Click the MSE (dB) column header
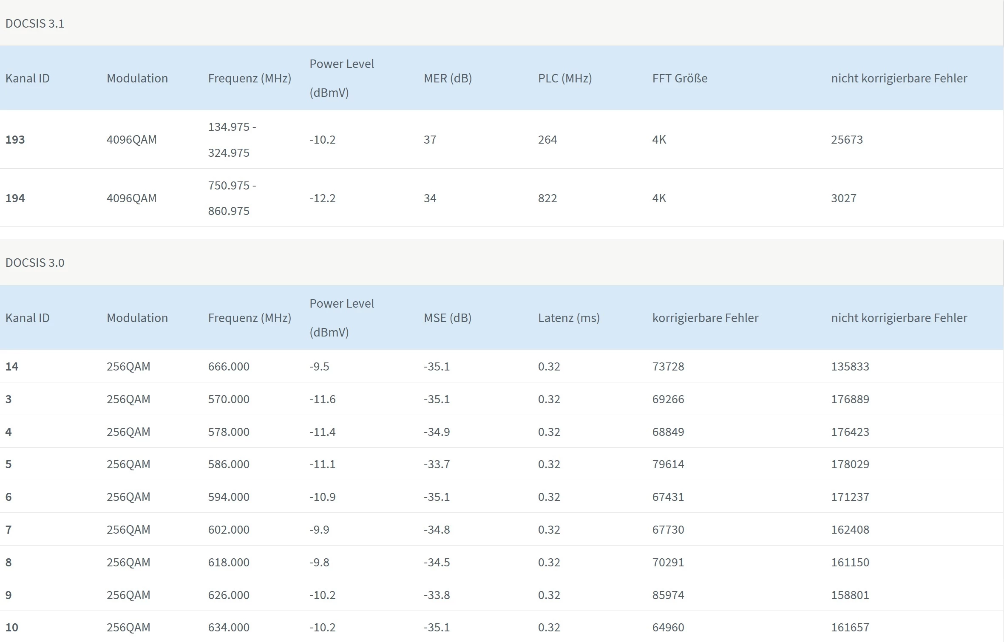Image resolution: width=1004 pixels, height=642 pixels. point(447,318)
